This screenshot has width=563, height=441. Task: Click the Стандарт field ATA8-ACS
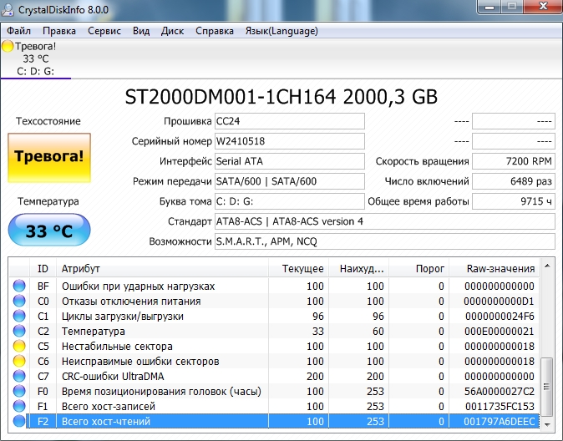[x=385, y=221]
